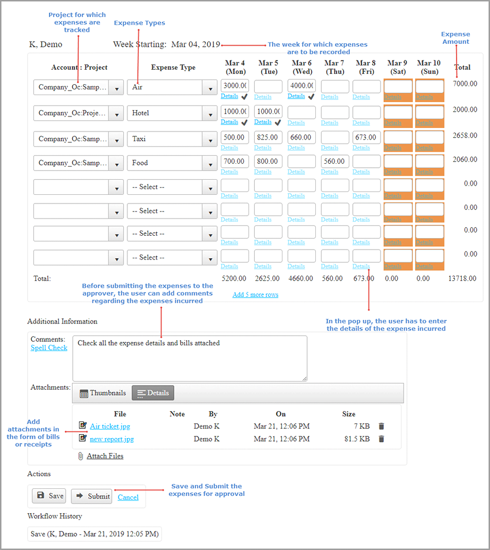Submit the expenses for approval
490x550 pixels.
[92, 496]
